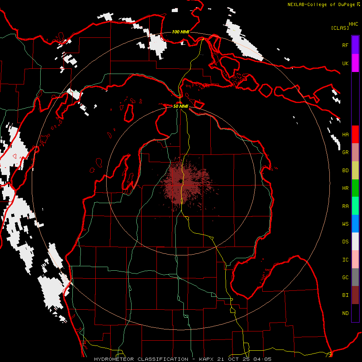
Task: Click the GC legend label
Action: (345, 278)
